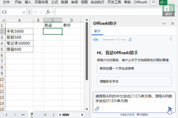Click the formula bar input field

[x=109, y=12]
